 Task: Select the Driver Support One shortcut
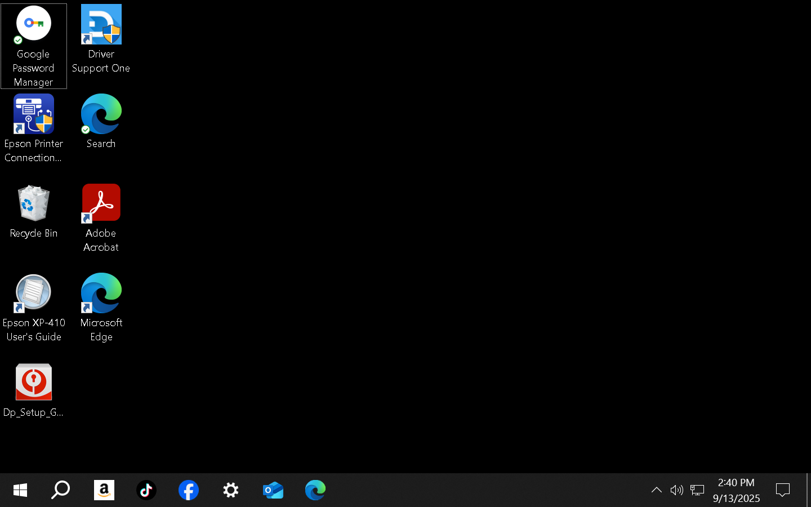[x=101, y=39]
